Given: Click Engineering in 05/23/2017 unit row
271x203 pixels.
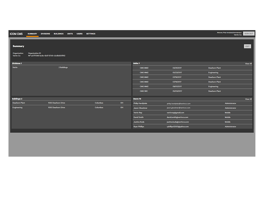Looking at the screenshot, I should click(x=213, y=72).
